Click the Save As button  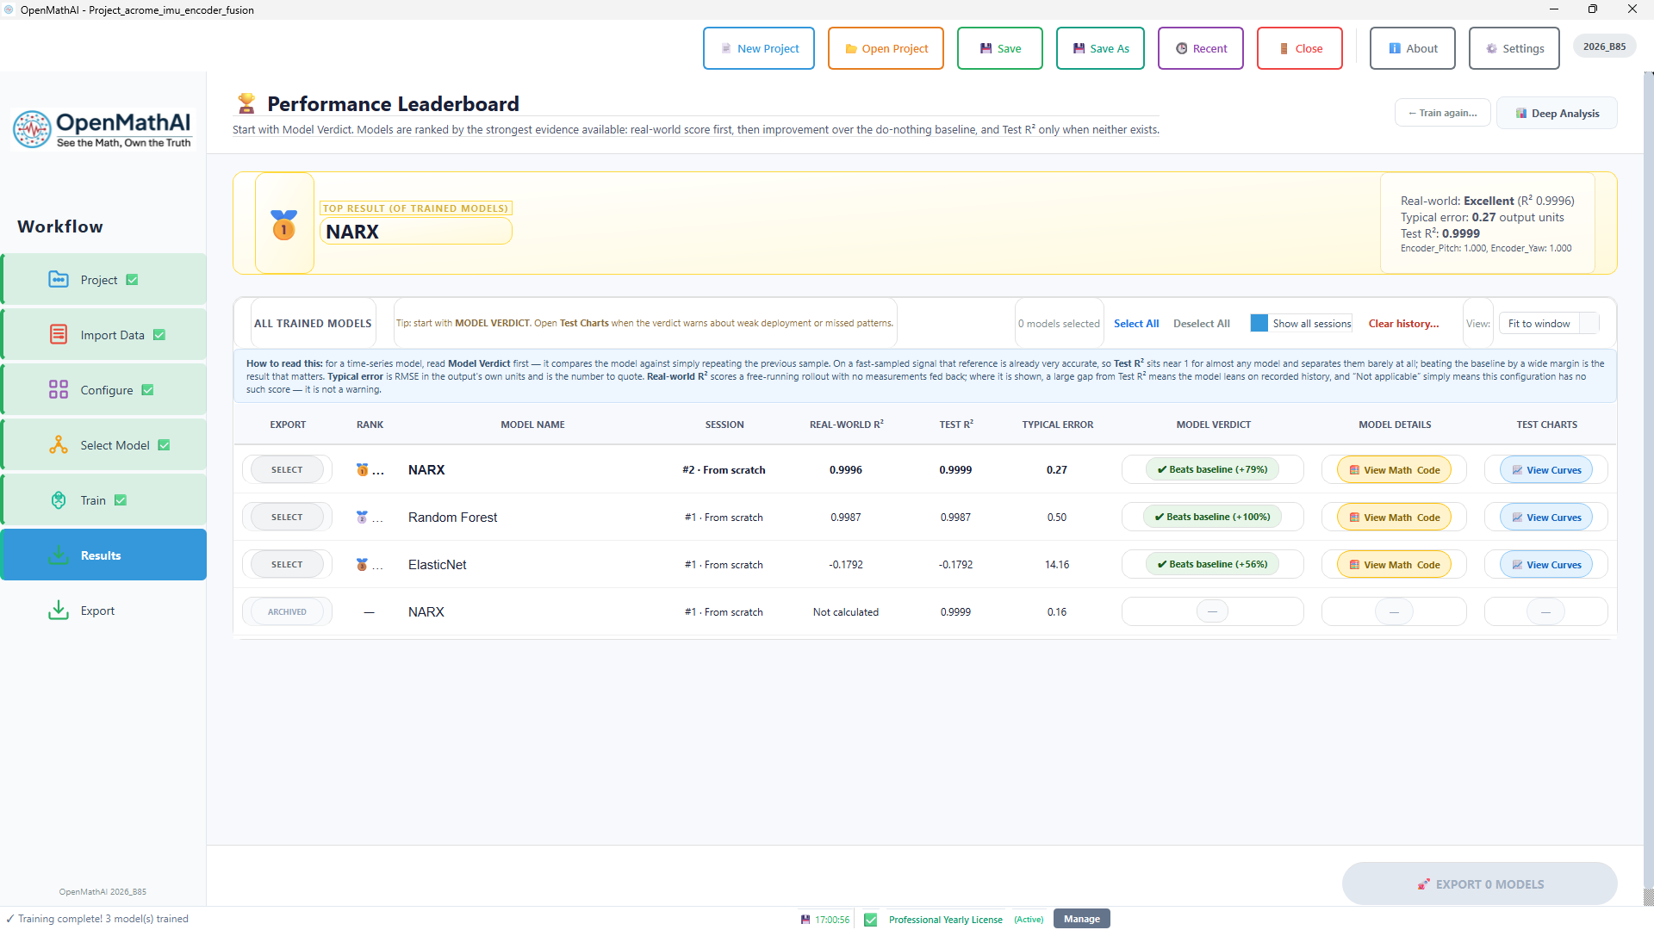click(x=1100, y=48)
